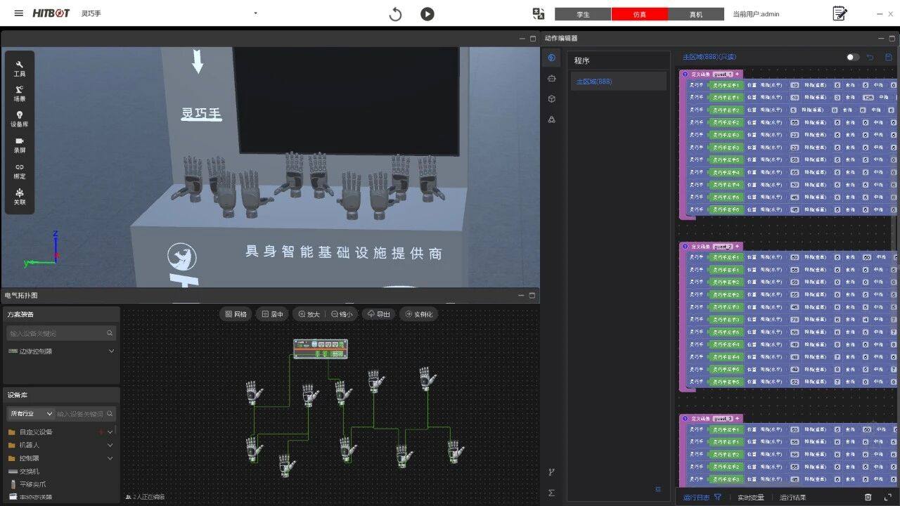Click the save icon in action editor

[889, 57]
